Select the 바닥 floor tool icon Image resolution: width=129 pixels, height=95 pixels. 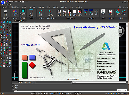click(x=103, y=12)
